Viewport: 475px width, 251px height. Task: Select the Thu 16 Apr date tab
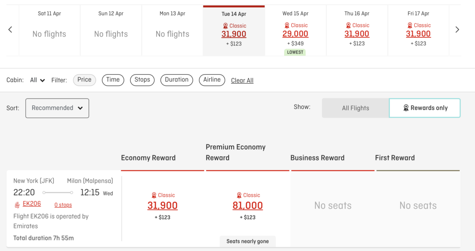click(x=357, y=30)
